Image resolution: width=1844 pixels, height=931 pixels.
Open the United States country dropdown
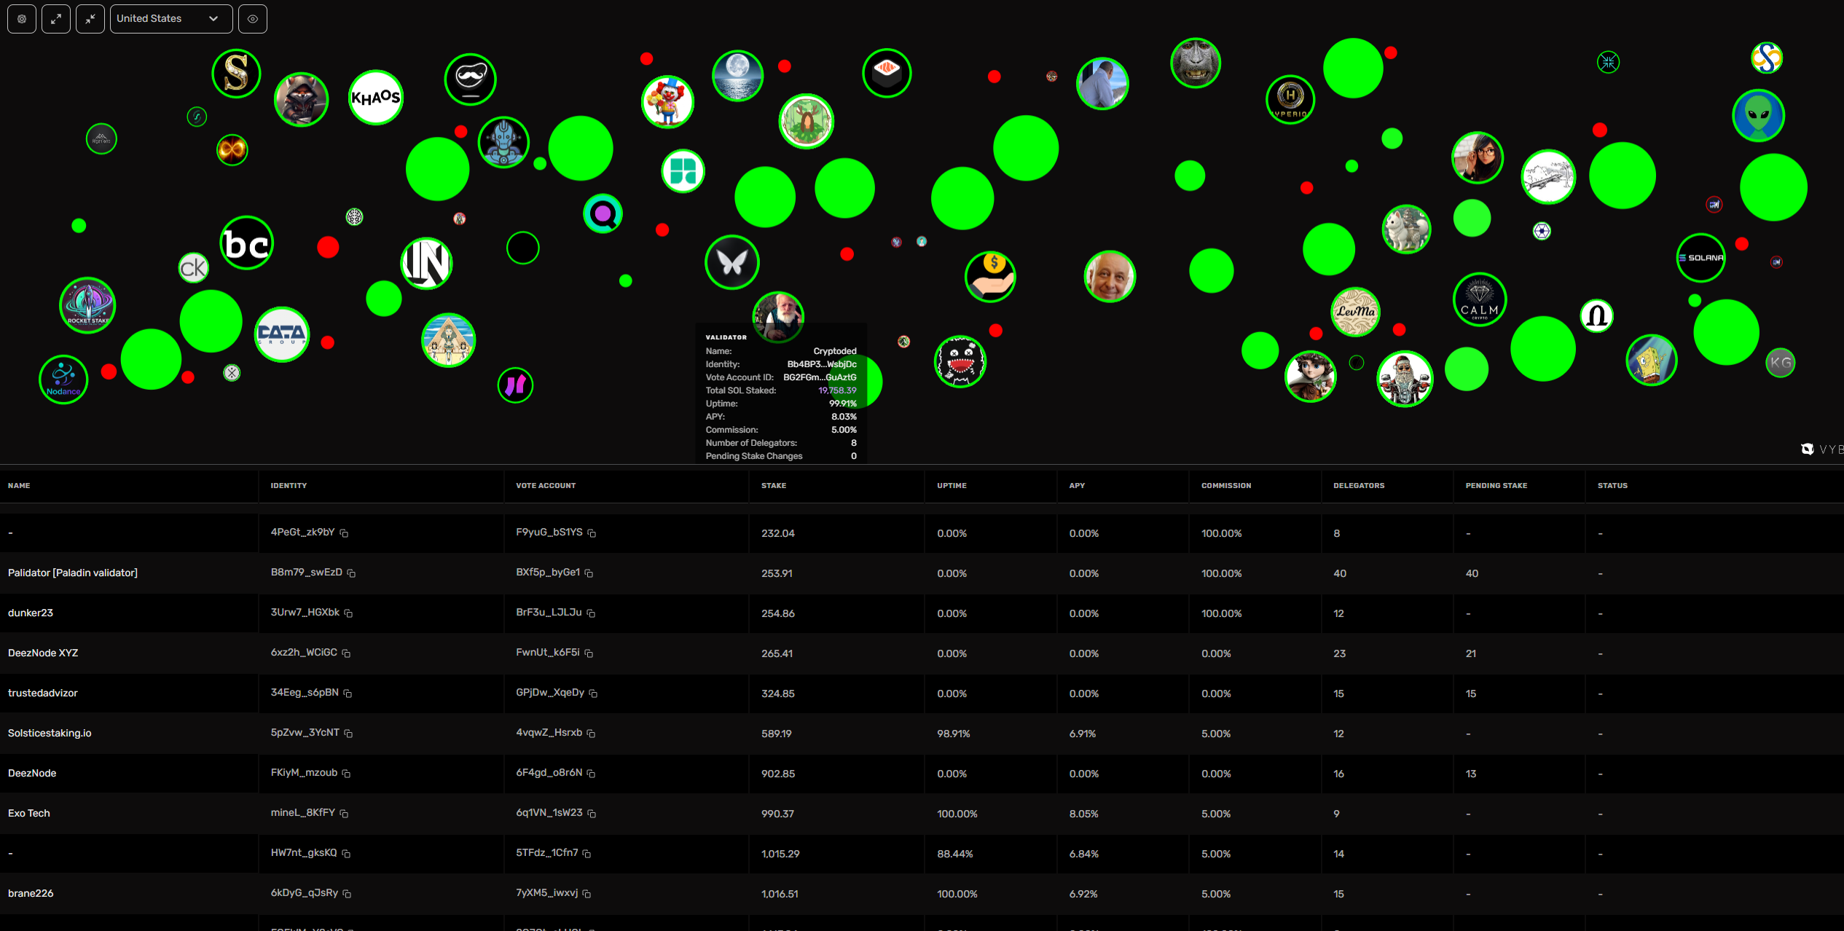[x=171, y=19]
